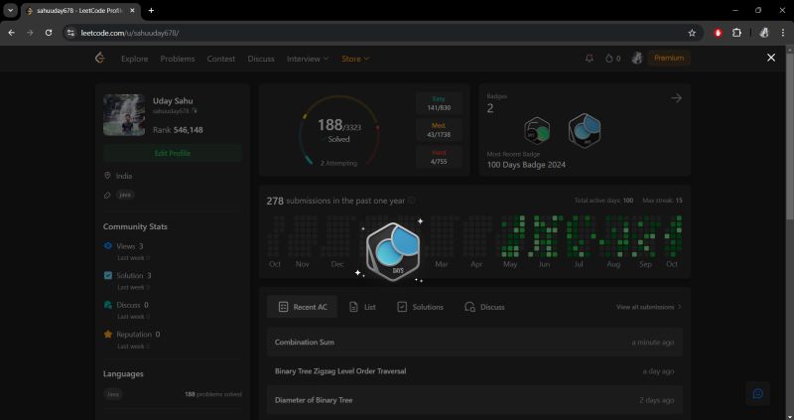Switch to Recent AC tab
Image resolution: width=794 pixels, height=420 pixels.
coord(303,307)
